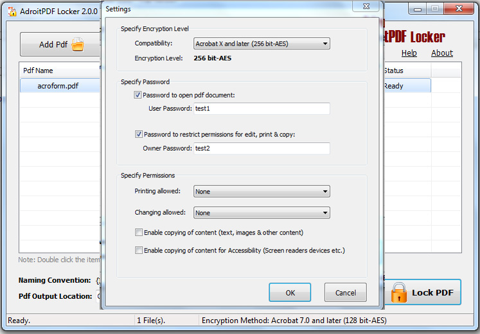Click the Ready status cell for acroform.pdf
Viewport: 480px width, 334px height.
tap(407, 86)
